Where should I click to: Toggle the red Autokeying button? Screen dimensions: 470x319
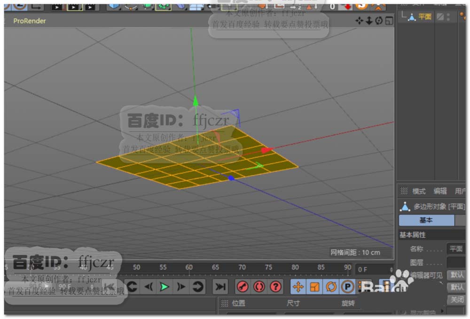[259, 287]
